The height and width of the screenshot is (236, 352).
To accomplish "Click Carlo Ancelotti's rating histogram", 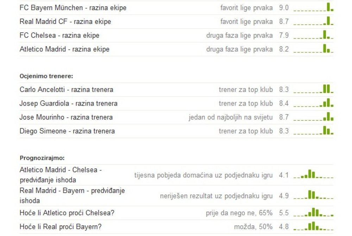I will pos(313,89).
